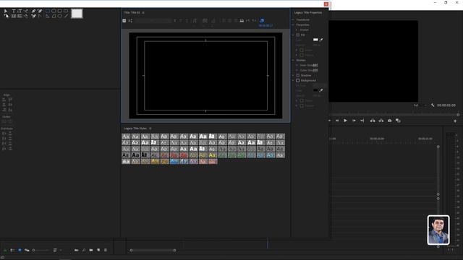Screen dimensions: 463x260
Task: Pick the Background color eyedropper
Action: tap(321, 90)
